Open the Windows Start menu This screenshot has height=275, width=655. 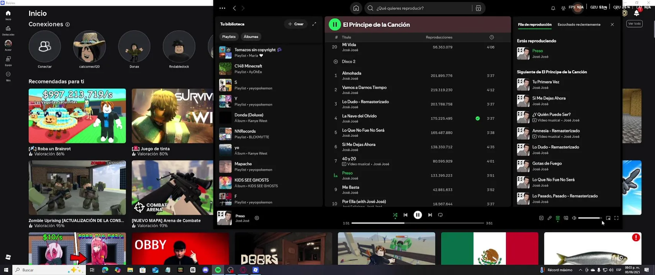pos(6,270)
